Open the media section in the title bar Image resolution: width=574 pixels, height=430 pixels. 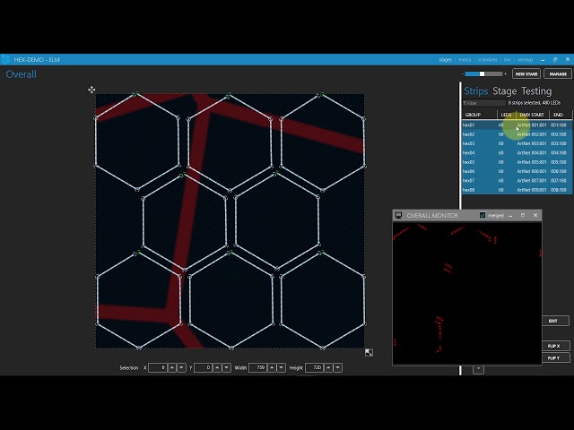(x=465, y=60)
